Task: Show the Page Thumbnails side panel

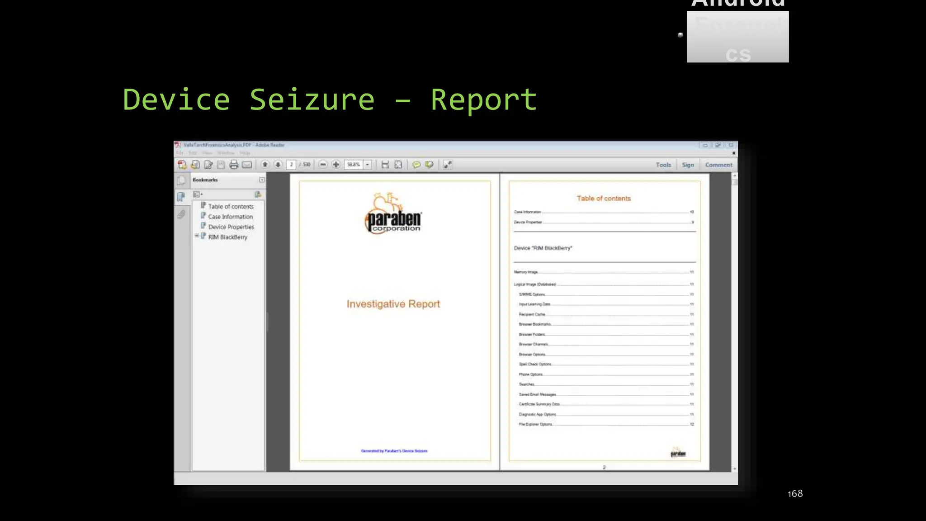Action: (x=181, y=180)
